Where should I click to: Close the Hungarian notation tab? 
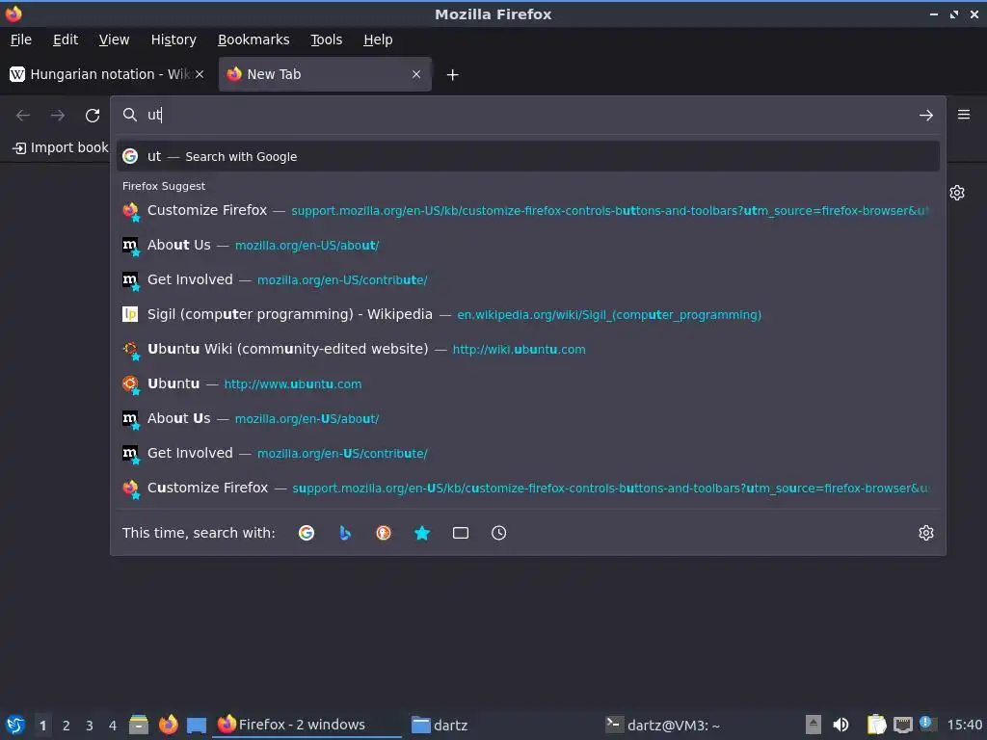[x=200, y=74]
